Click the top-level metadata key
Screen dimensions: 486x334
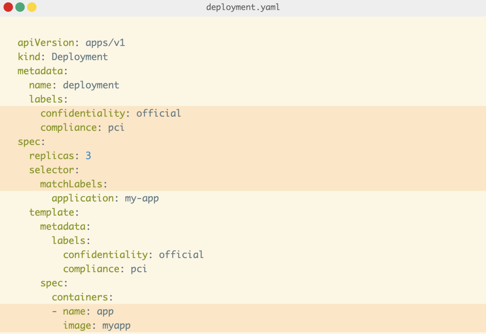(40, 71)
